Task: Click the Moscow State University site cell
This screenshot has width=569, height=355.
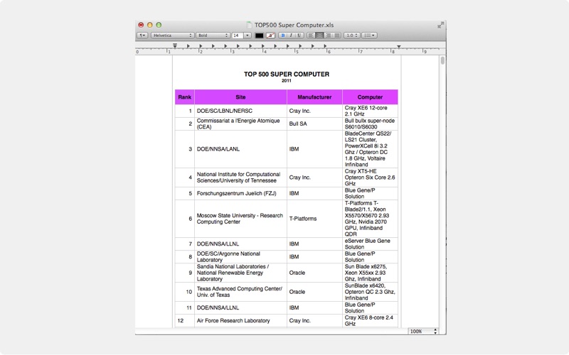Action: point(240,219)
